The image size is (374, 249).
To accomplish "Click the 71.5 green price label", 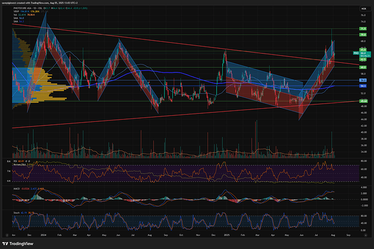I will click(x=363, y=29).
